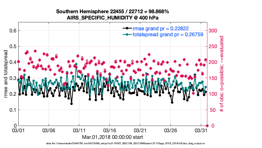Click the red marker at right axis zero
Screen dimensions: 262x148
point(207,126)
